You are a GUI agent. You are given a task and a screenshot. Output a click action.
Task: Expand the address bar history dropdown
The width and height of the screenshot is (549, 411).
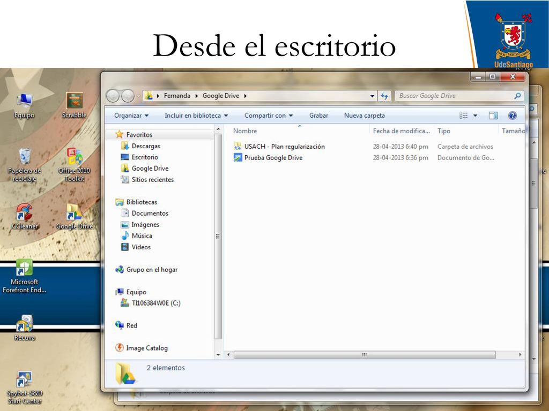(372, 96)
